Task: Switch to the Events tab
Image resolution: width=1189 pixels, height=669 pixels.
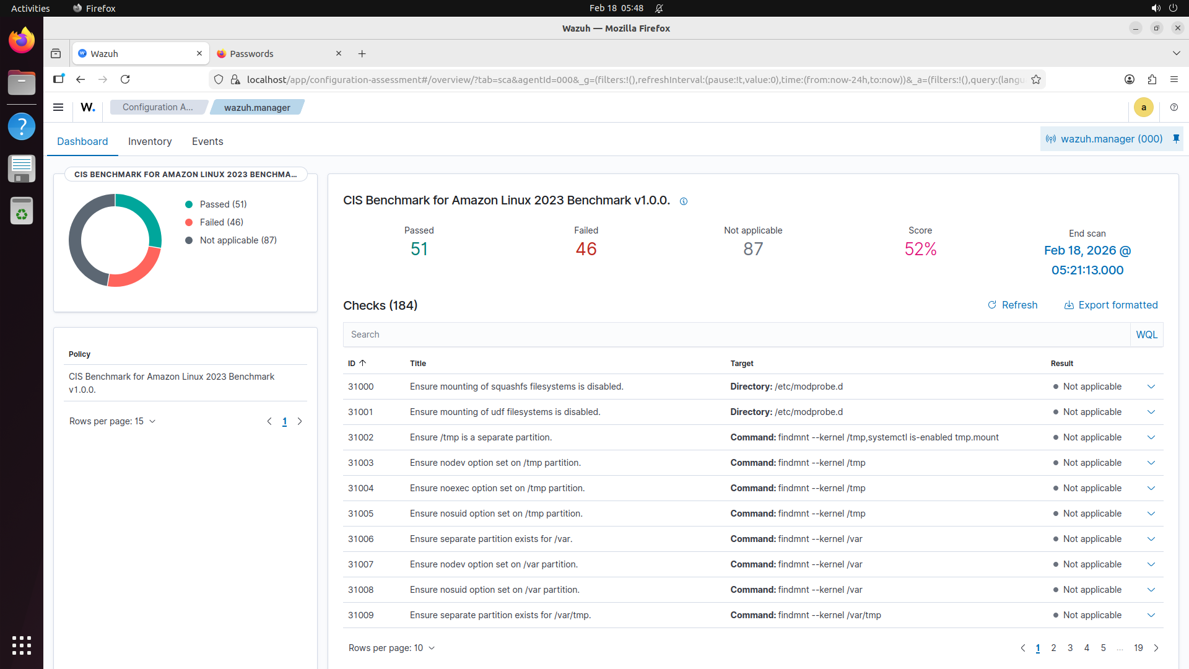Action: pyautogui.click(x=207, y=141)
